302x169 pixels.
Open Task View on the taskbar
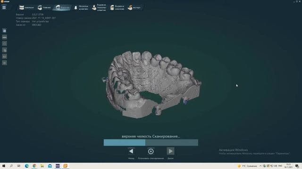point(19,166)
